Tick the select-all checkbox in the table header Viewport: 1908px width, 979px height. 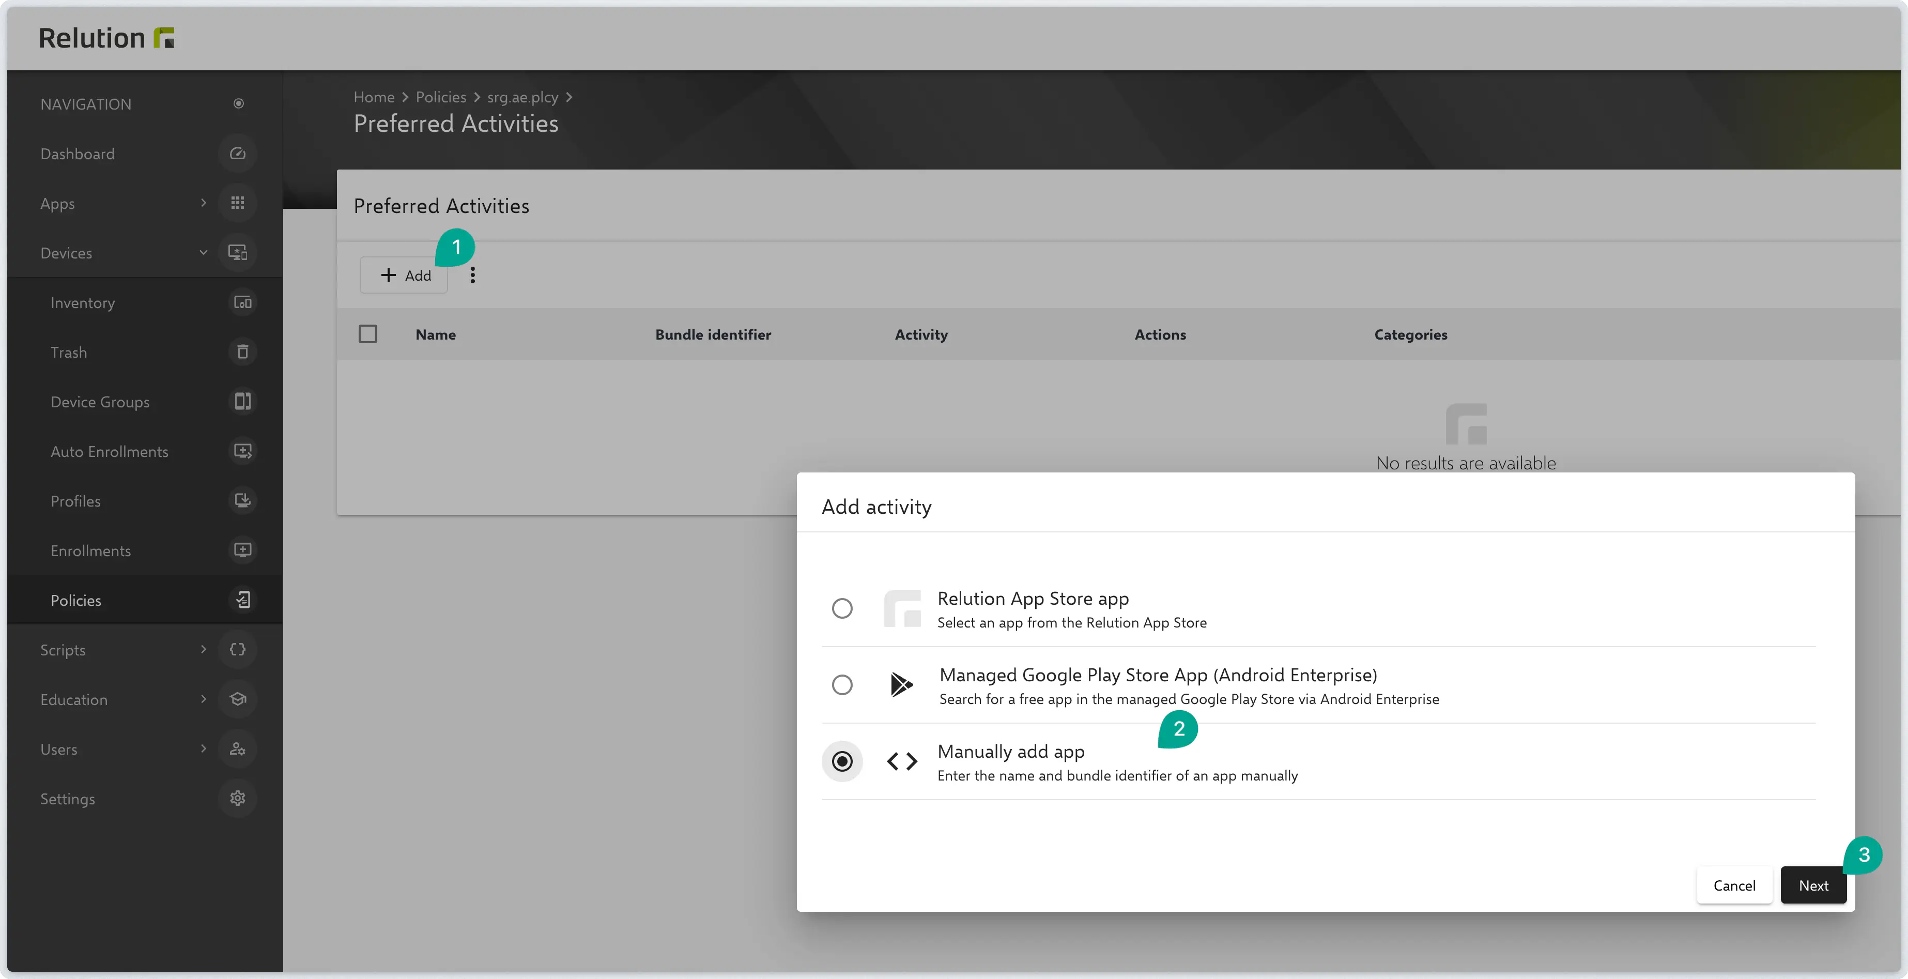367,334
